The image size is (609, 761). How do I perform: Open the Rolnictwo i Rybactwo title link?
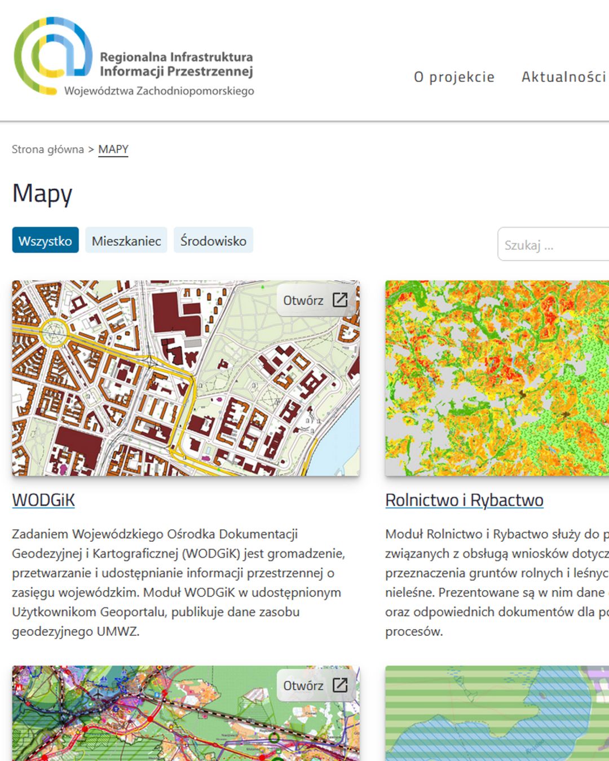[464, 500]
